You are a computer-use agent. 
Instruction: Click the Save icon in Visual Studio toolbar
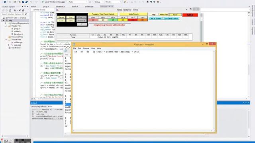pyautogui.click(x=23, y=2)
